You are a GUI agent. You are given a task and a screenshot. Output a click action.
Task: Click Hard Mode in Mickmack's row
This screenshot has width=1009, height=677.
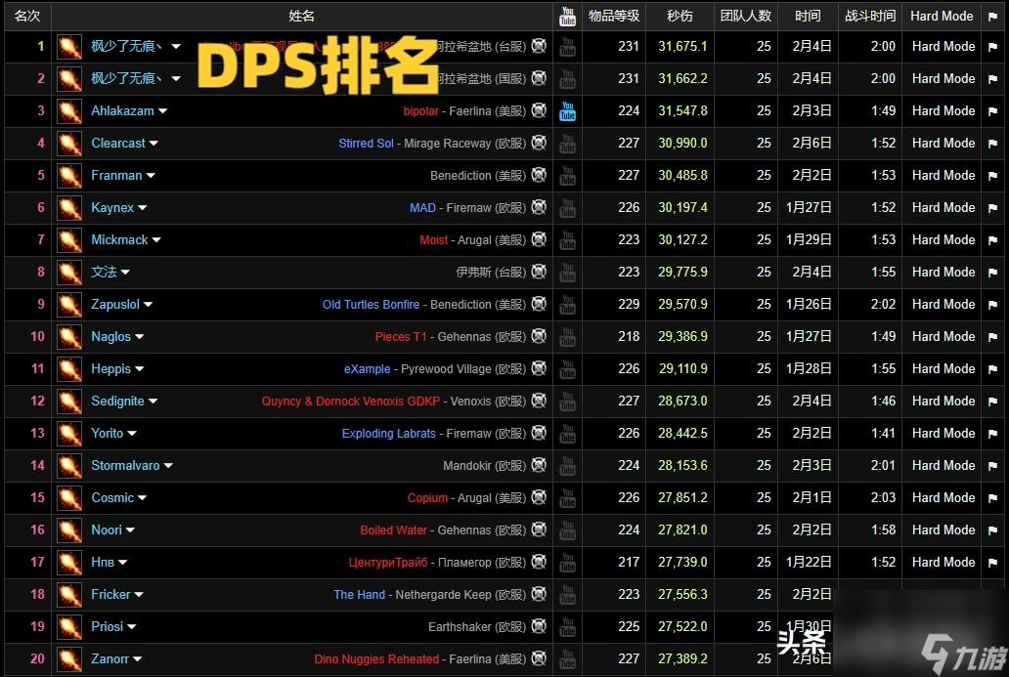point(943,239)
